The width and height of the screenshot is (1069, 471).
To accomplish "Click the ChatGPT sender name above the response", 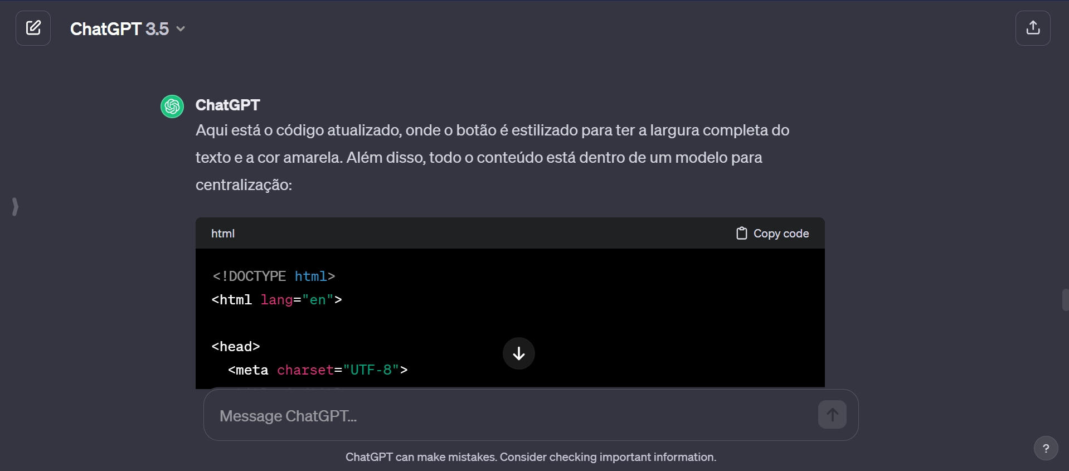I will (x=227, y=105).
